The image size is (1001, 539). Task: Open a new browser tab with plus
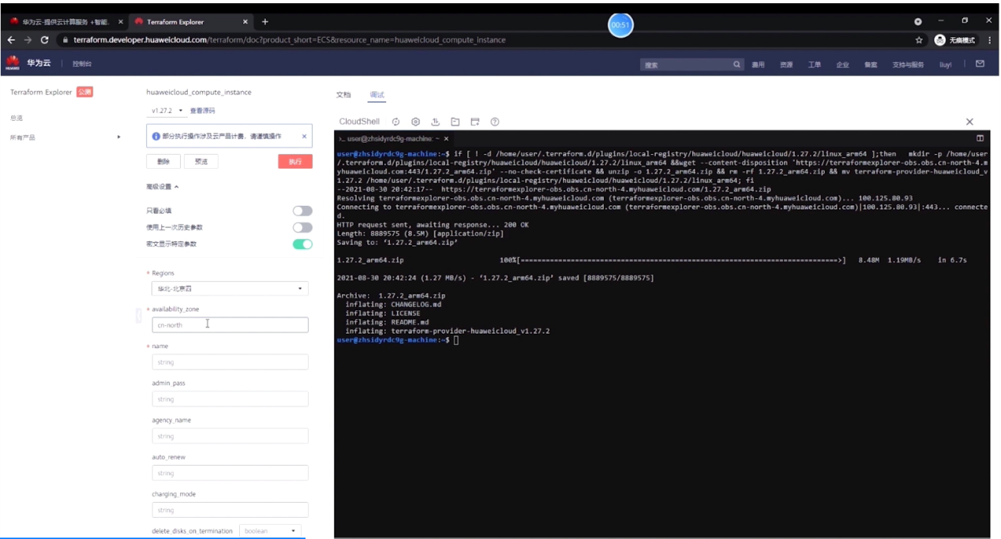pos(264,21)
